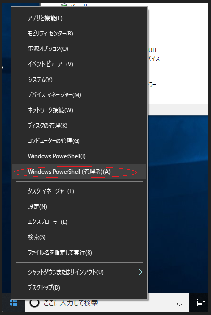Start Windows PowerShell(I) non-admin
211x315 pixels.
(x=79, y=156)
